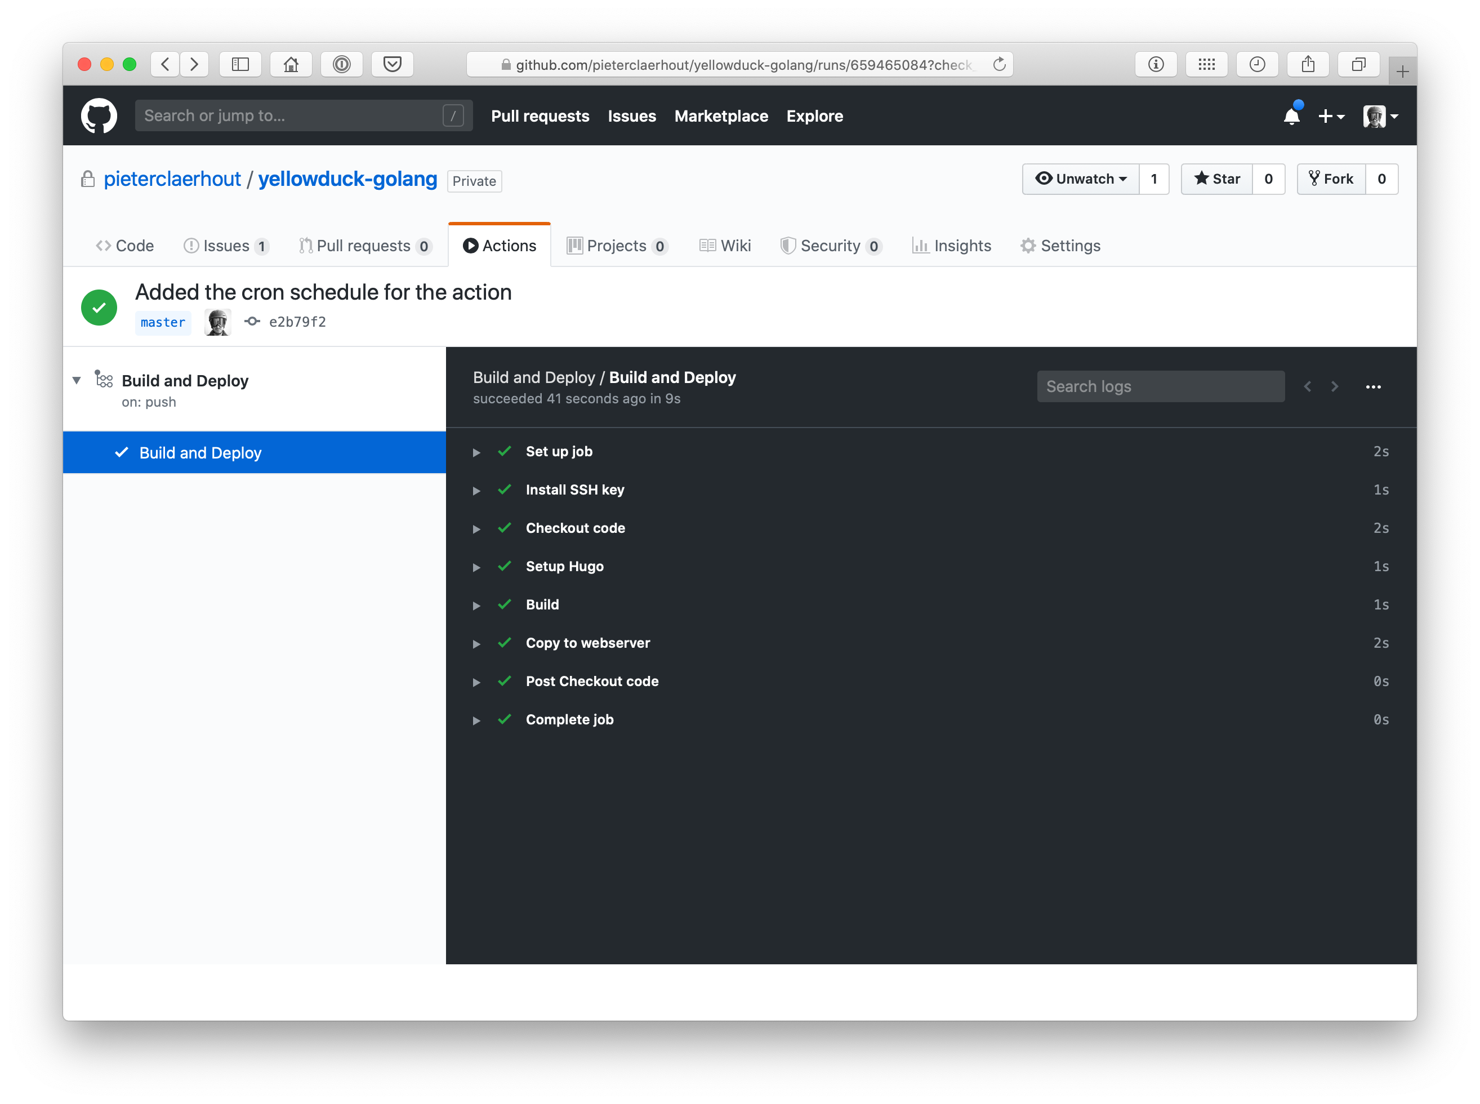
Task: Open the yellowduck-golang repository link
Action: (x=347, y=179)
